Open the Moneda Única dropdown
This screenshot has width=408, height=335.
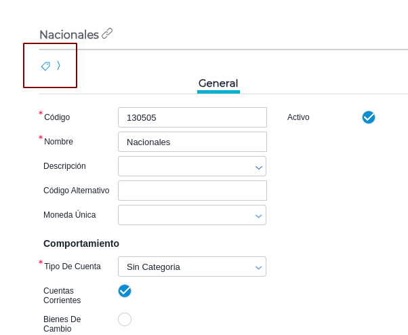click(x=258, y=216)
